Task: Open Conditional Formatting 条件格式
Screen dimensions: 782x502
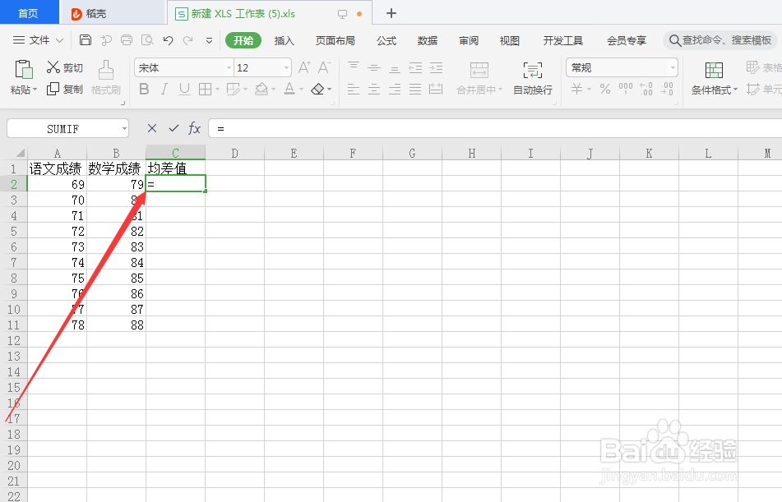Action: point(714,78)
